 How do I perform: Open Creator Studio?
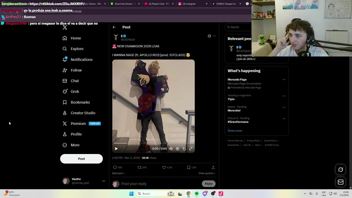[79, 113]
